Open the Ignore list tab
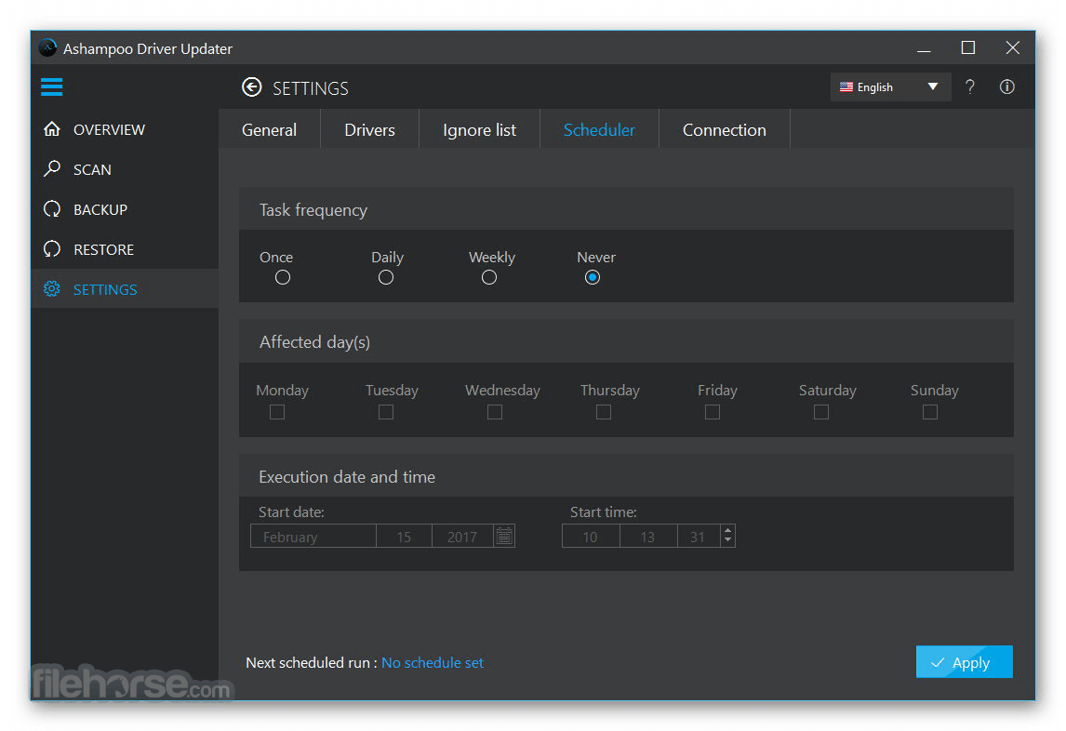1066x731 pixels. pos(479,129)
